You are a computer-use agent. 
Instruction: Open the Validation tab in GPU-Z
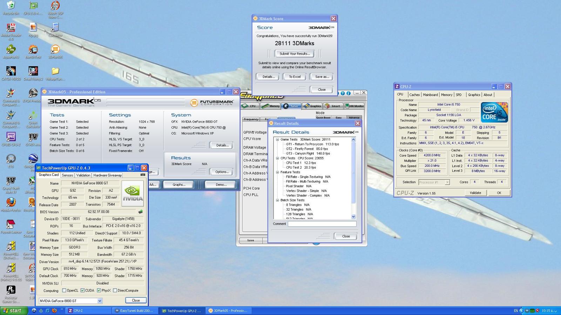[83, 175]
